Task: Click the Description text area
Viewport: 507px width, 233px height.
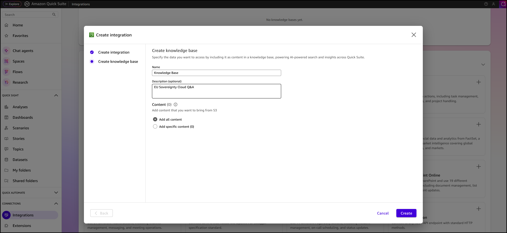Action: pyautogui.click(x=216, y=91)
